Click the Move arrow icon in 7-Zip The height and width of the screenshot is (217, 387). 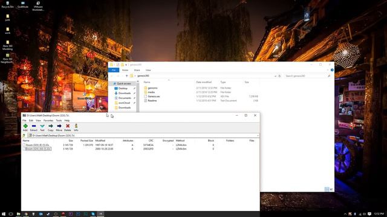click(x=59, y=127)
